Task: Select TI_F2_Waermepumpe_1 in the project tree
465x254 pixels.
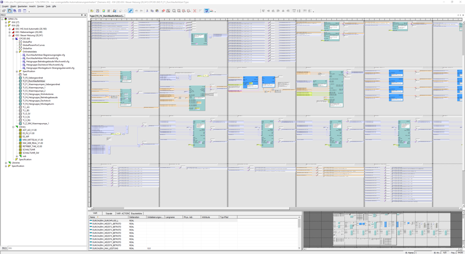Action: click(34, 88)
